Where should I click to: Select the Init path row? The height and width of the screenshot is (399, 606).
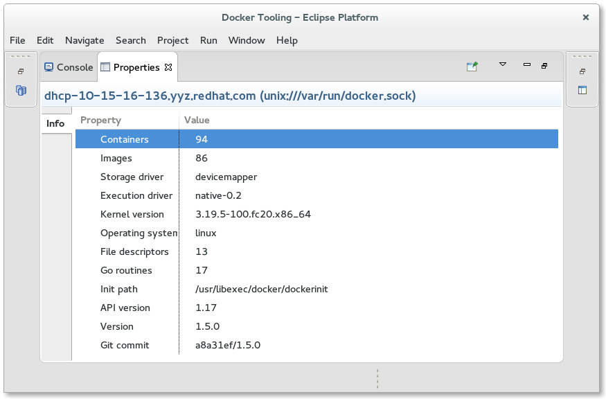coord(317,289)
